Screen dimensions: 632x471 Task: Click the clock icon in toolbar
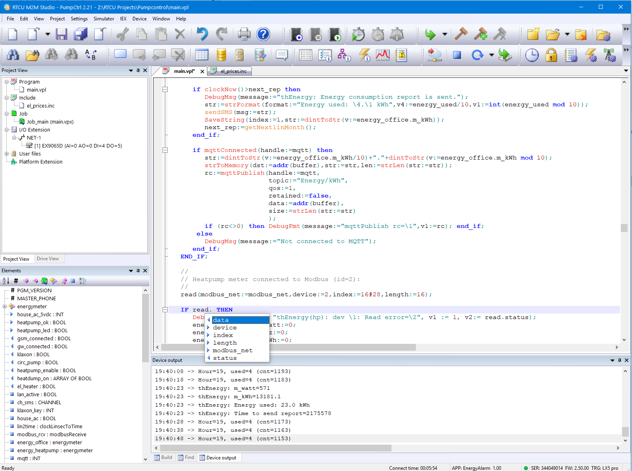[532, 55]
